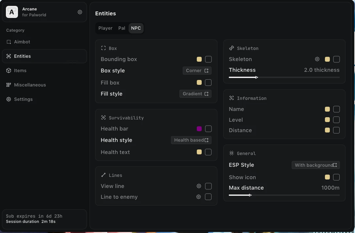This screenshot has width=355, height=233.
Task: Open the Aimbot category
Action: coord(44,42)
